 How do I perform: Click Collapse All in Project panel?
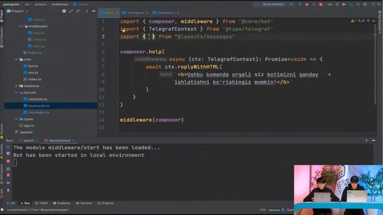point(78,11)
